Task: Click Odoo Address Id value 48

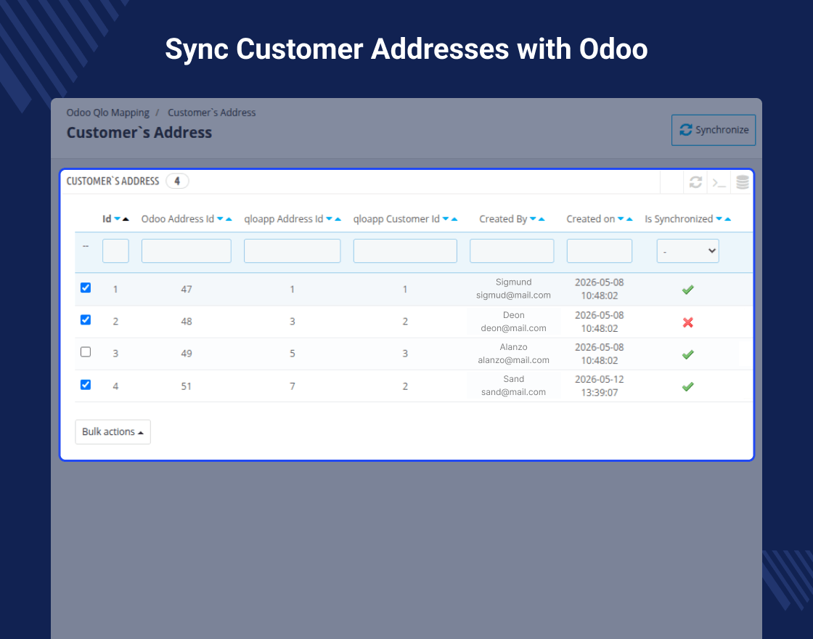Action: [186, 322]
